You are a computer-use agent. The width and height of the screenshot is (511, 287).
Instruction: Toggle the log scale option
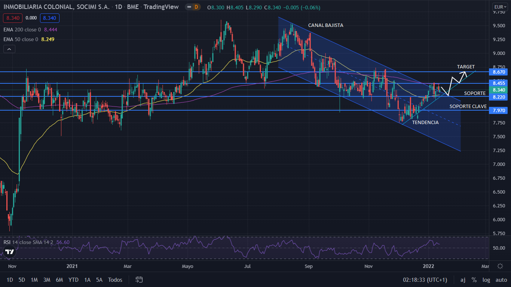pyautogui.click(x=486, y=280)
